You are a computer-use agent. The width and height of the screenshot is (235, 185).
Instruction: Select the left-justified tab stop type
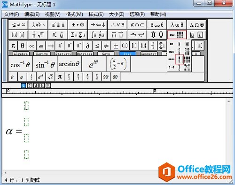pyautogui.click(x=23, y=85)
